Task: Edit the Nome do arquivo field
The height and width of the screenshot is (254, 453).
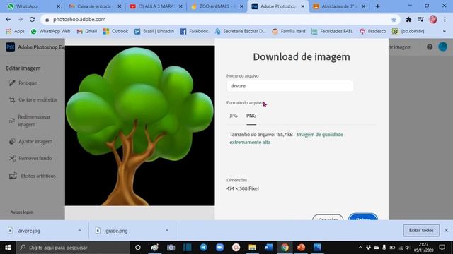Action: (x=289, y=86)
